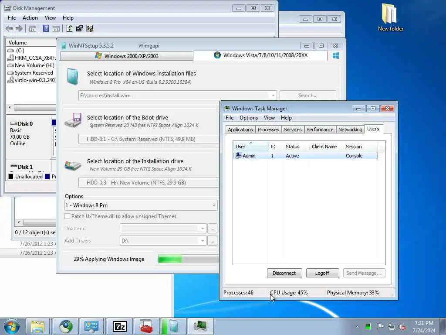Open 7-Zip from the taskbar
This screenshot has height=335, width=446.
119,326
